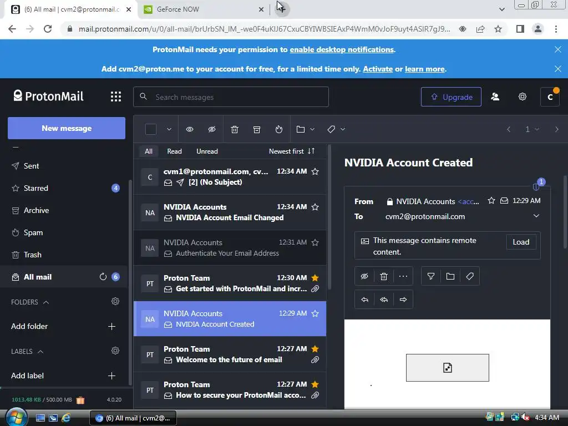Move to trash from list toolbar
The height and width of the screenshot is (426, 568).
click(x=235, y=129)
